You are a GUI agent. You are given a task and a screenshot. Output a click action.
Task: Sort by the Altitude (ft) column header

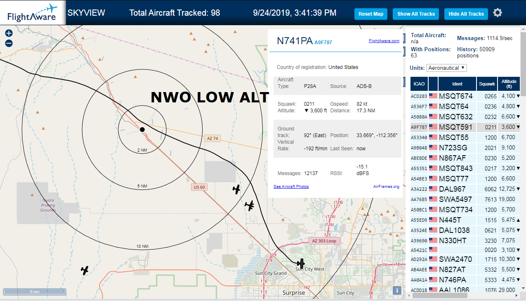509,84
